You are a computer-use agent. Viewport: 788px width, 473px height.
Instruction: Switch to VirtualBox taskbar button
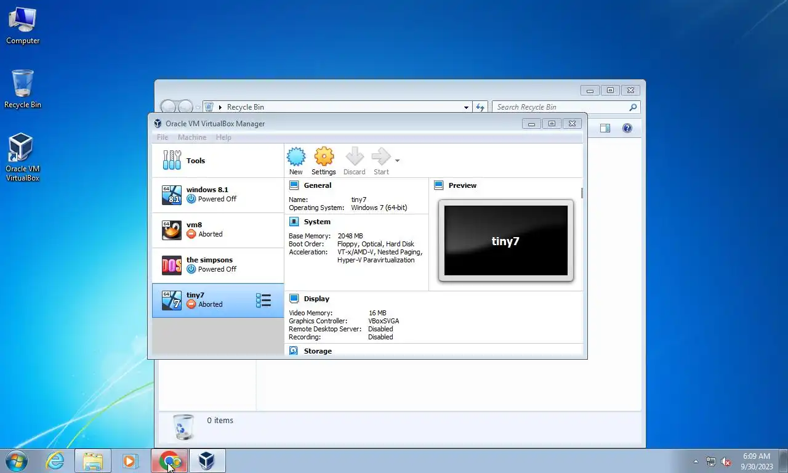click(207, 461)
